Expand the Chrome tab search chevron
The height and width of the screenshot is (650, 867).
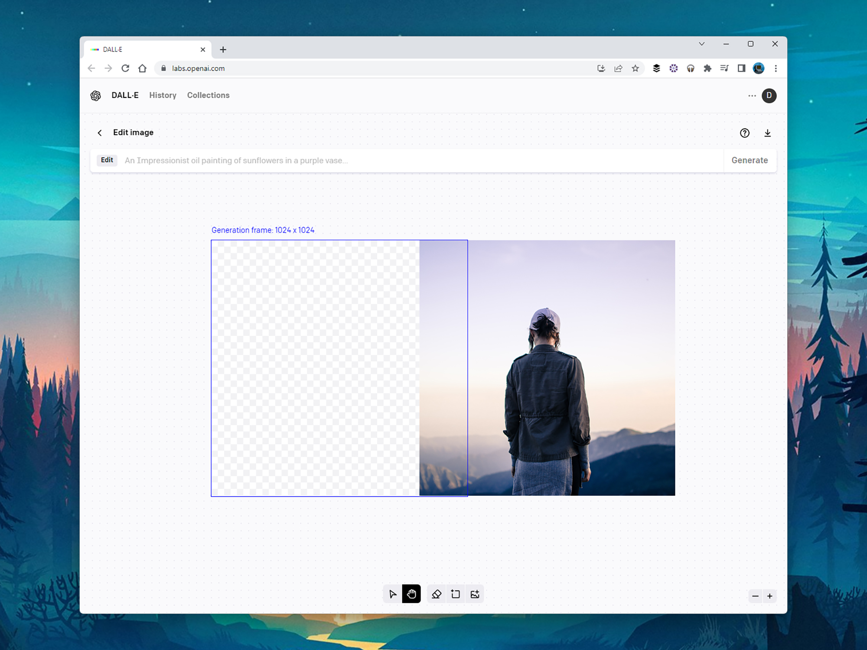click(701, 44)
